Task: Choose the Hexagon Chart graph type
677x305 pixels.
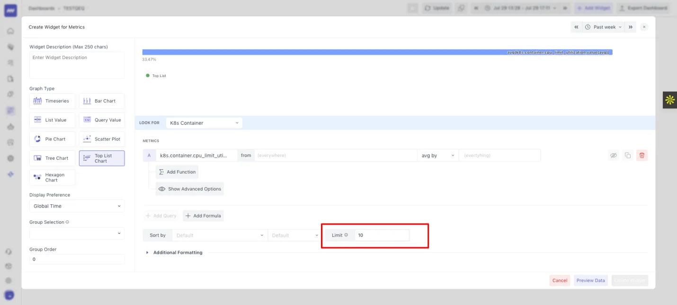Action: click(x=52, y=177)
